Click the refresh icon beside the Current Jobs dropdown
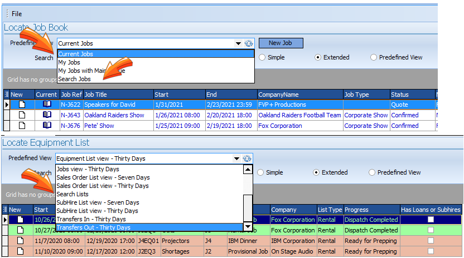The image size is (464, 258). pyautogui.click(x=249, y=43)
